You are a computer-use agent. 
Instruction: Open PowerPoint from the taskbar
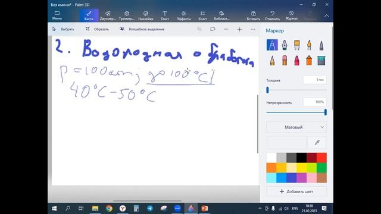pos(205,209)
